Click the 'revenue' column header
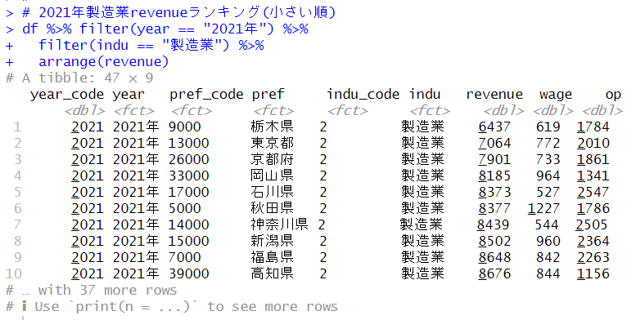This screenshot has height=320, width=636. [494, 95]
